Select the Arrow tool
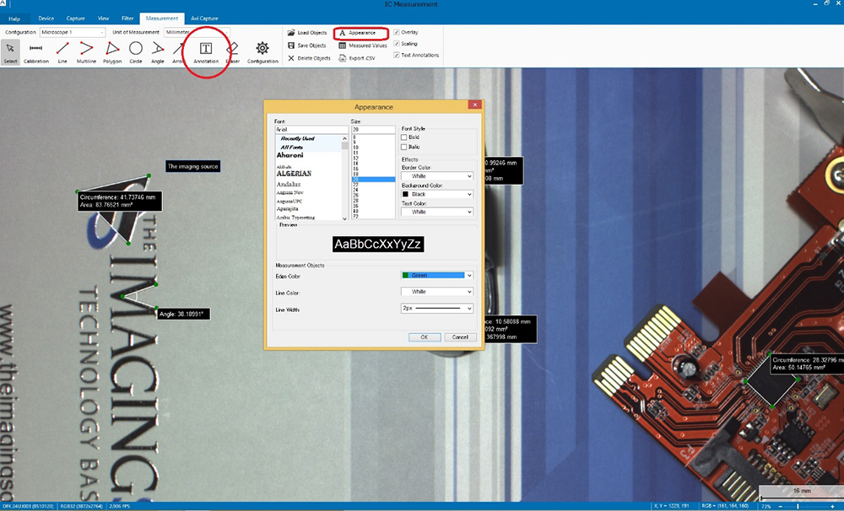 [178, 52]
